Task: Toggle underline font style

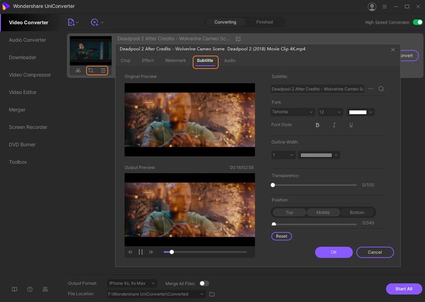Action: tap(351, 125)
